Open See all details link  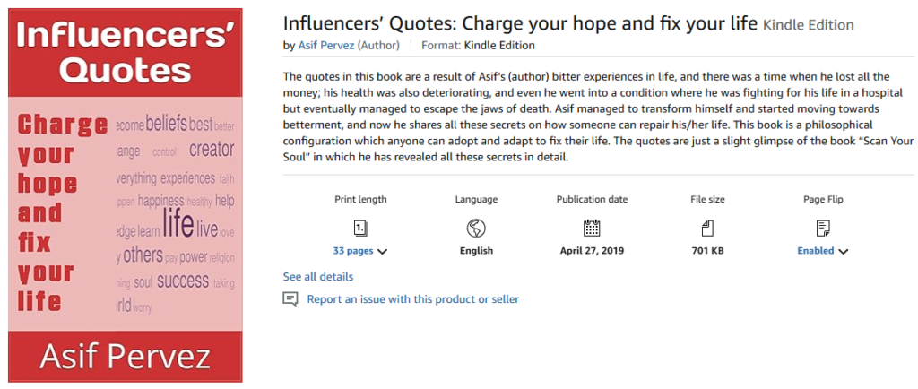click(x=318, y=276)
